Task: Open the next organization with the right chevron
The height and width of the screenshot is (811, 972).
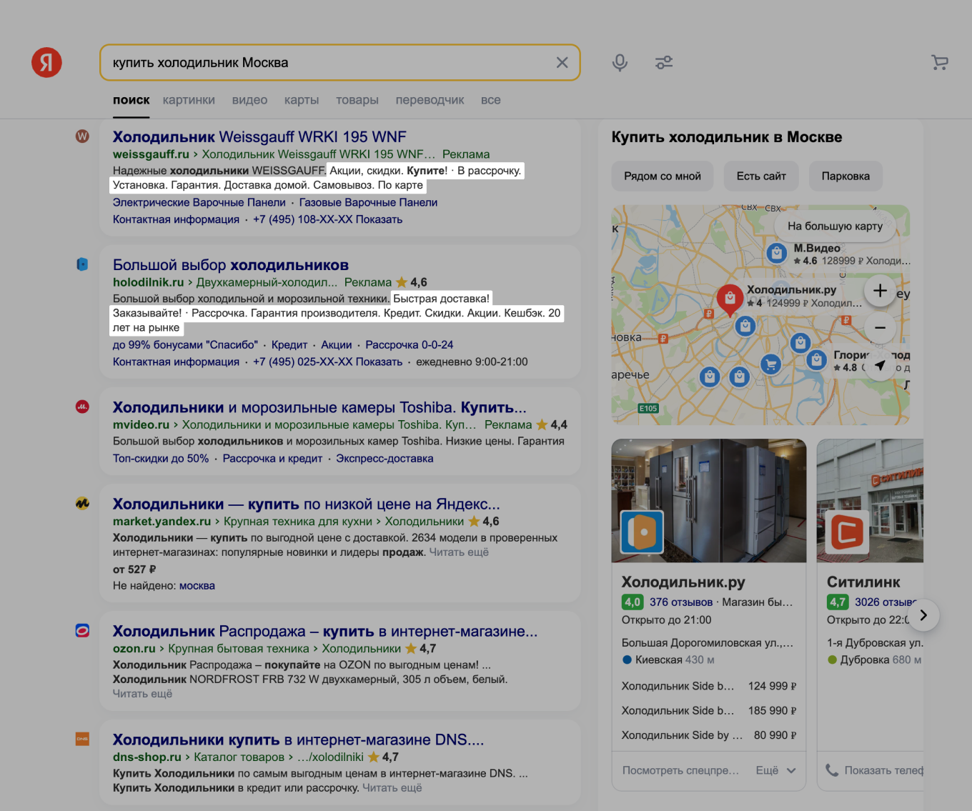Action: pos(923,615)
